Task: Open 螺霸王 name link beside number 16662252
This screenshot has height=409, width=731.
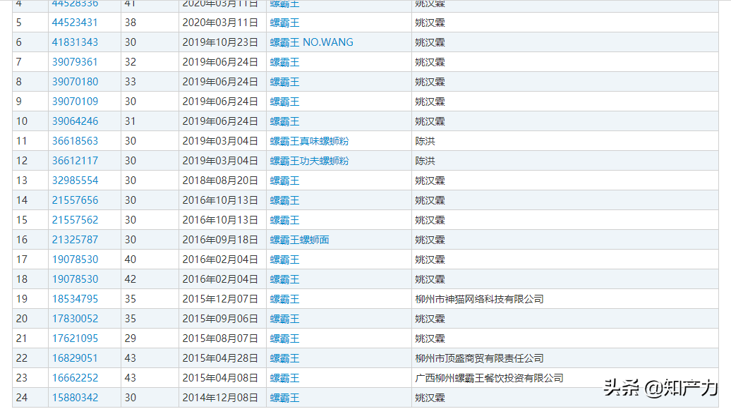Action: [x=284, y=378]
